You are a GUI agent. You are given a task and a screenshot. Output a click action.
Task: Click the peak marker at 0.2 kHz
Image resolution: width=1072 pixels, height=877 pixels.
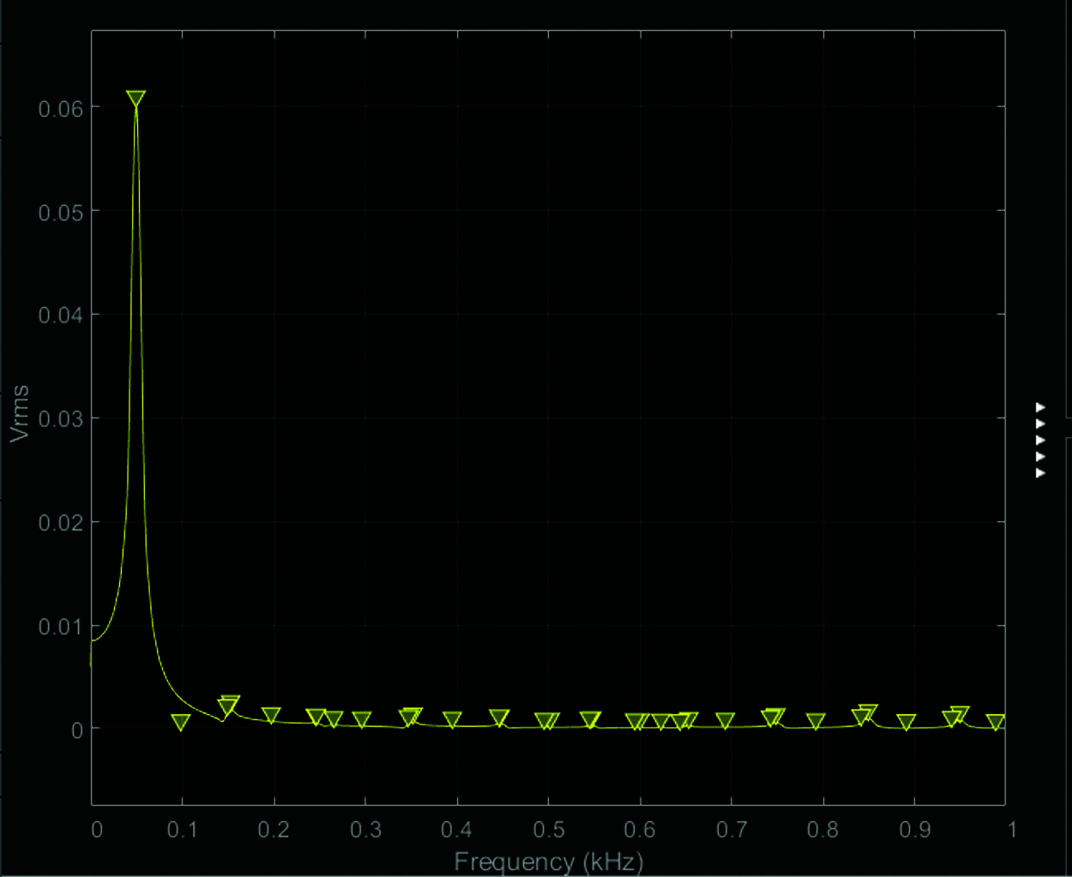pos(271,716)
